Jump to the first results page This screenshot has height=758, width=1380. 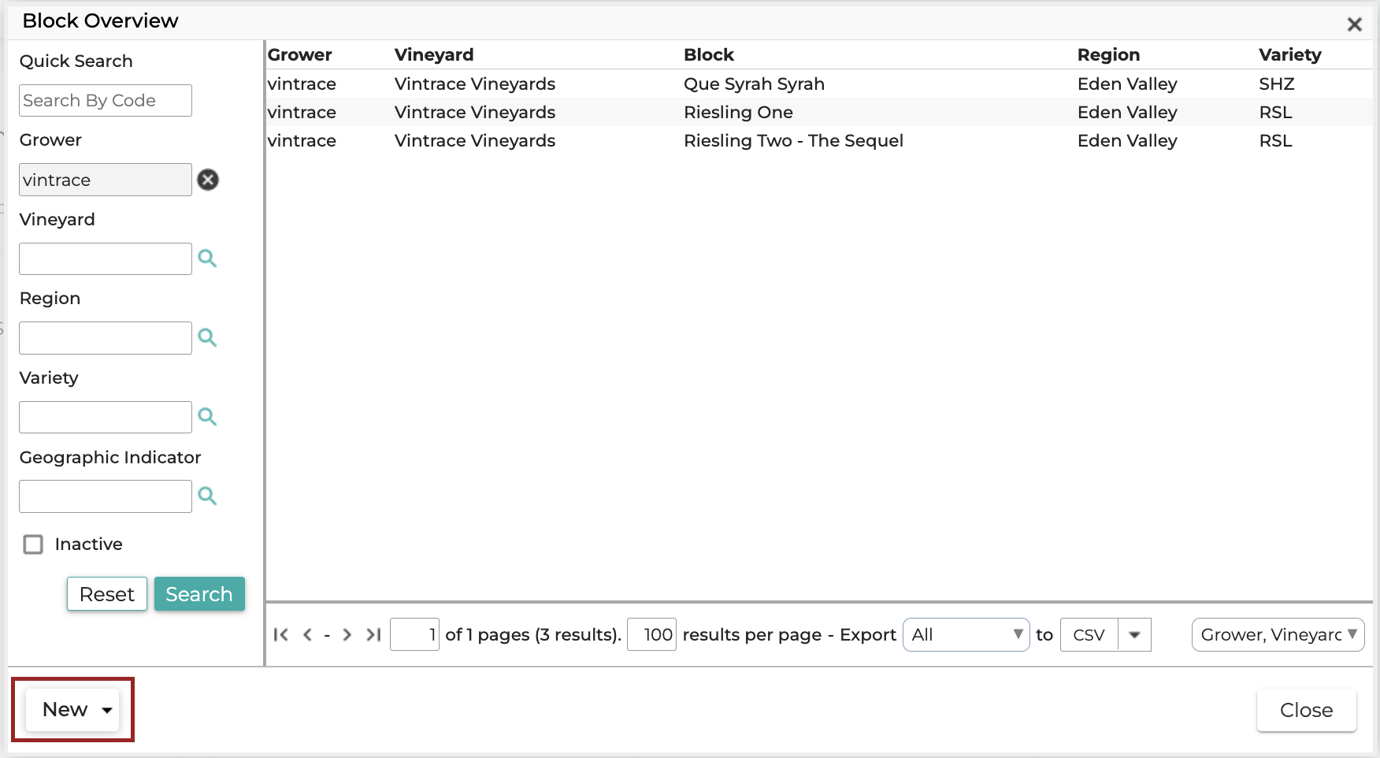(x=281, y=634)
